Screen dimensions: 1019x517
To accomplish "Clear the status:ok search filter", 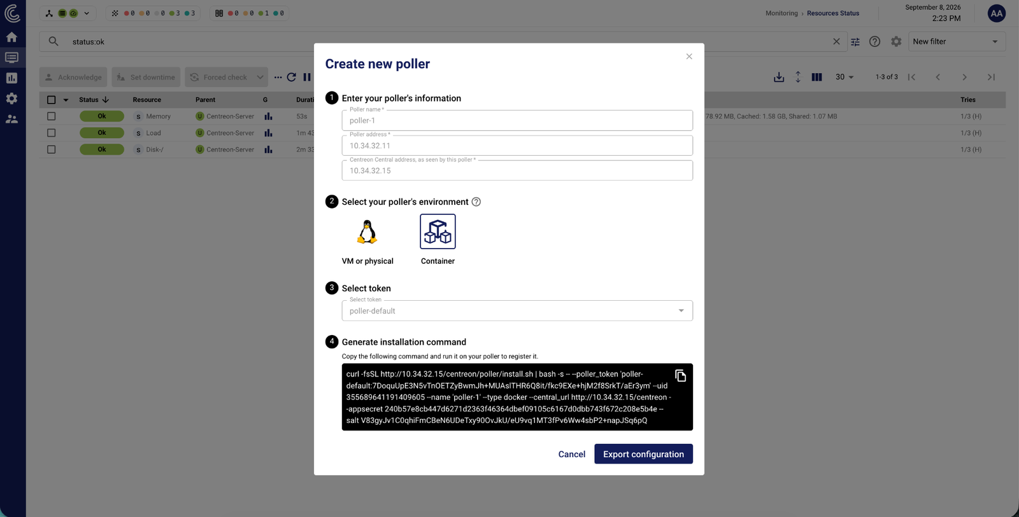I will (836, 41).
